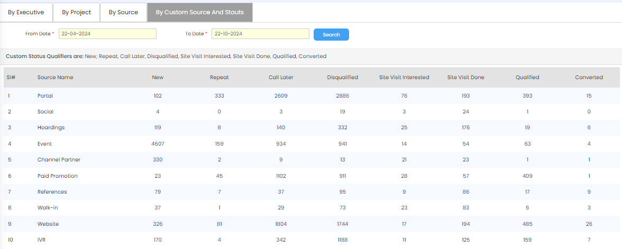The height and width of the screenshot is (249, 622).
Task: Click Portal's Call Later value 2609
Action: pyautogui.click(x=281, y=96)
